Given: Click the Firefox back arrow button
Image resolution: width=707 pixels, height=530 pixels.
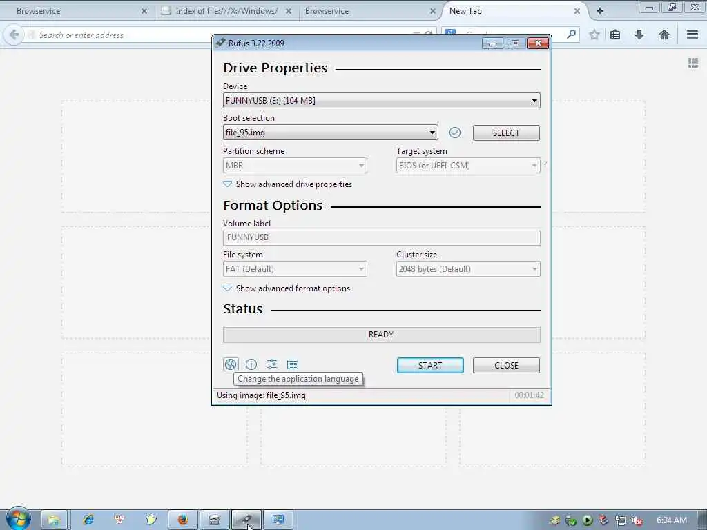Looking at the screenshot, I should 14,35.
